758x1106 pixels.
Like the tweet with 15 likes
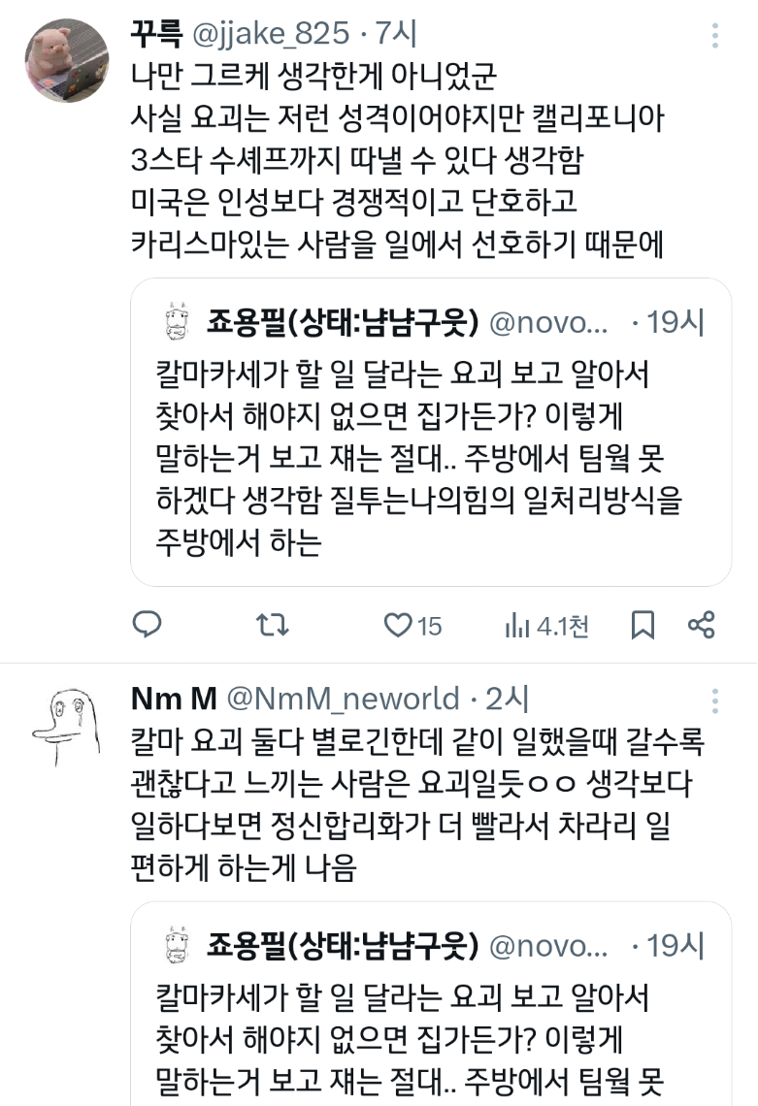pyautogui.click(x=398, y=626)
